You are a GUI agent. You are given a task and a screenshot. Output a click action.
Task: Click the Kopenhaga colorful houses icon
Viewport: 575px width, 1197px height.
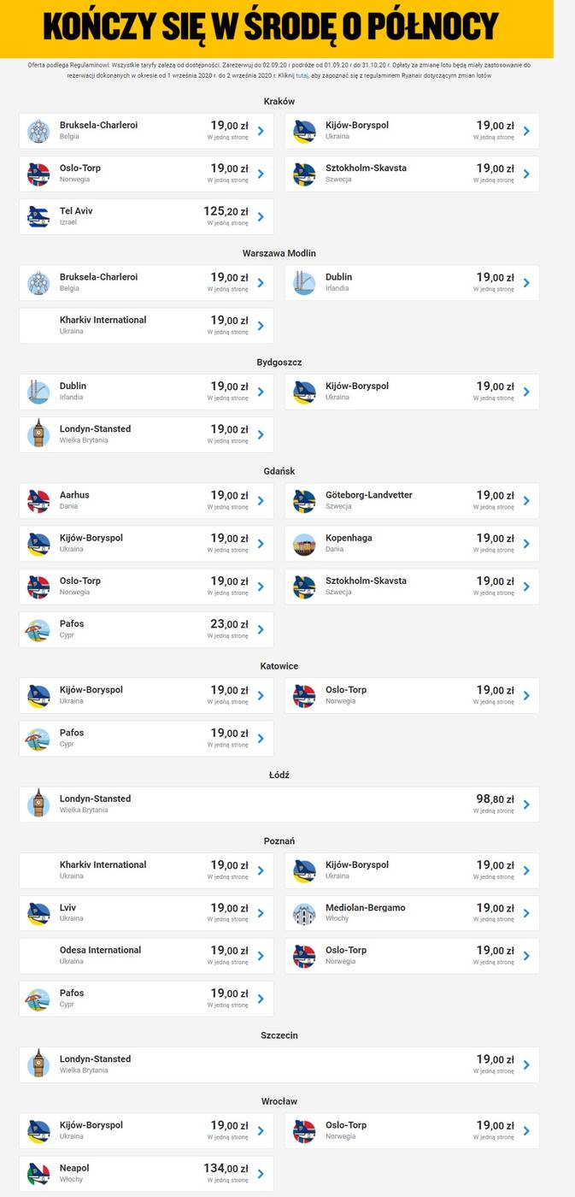[304, 544]
